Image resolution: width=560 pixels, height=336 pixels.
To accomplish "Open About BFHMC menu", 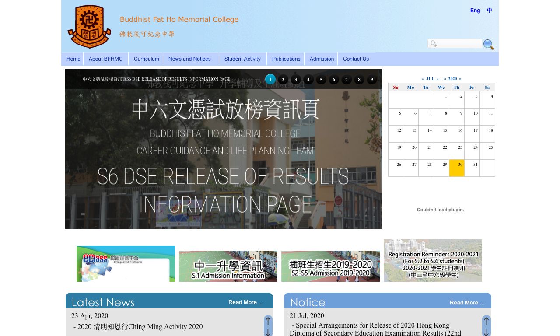I will [x=105, y=59].
